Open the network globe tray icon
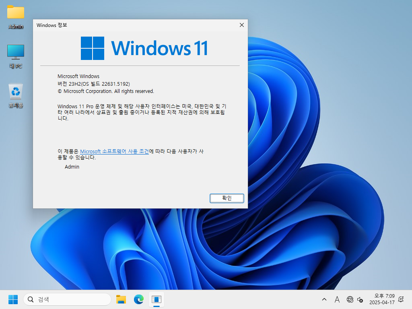412x309 pixels. [350, 299]
